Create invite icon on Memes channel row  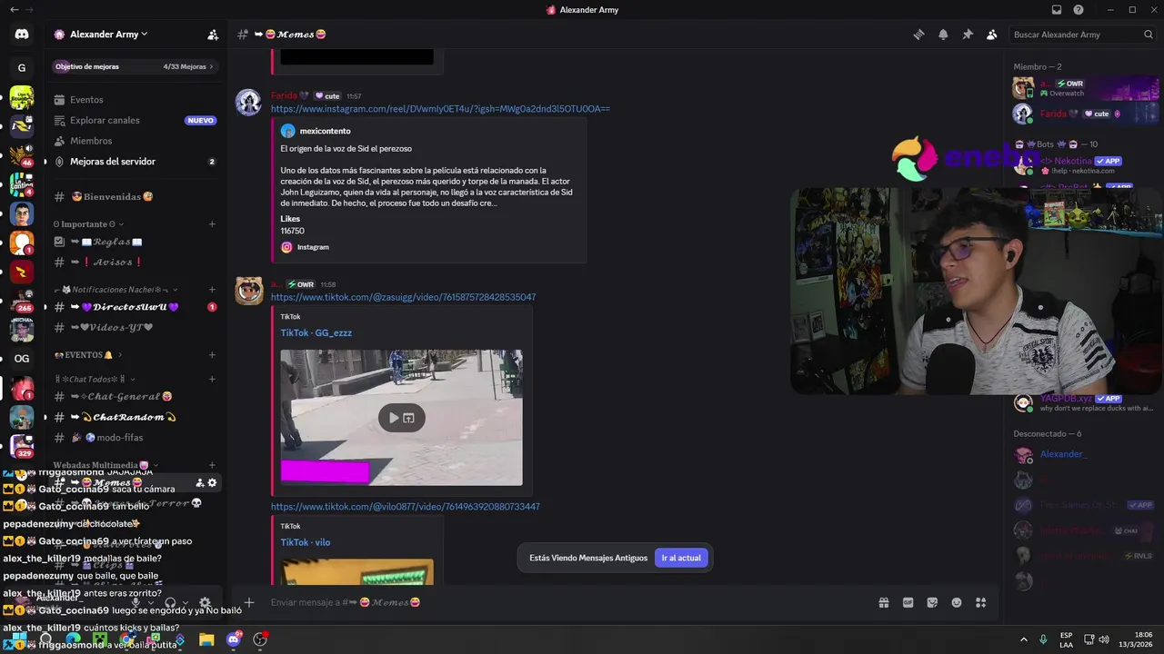pos(200,482)
